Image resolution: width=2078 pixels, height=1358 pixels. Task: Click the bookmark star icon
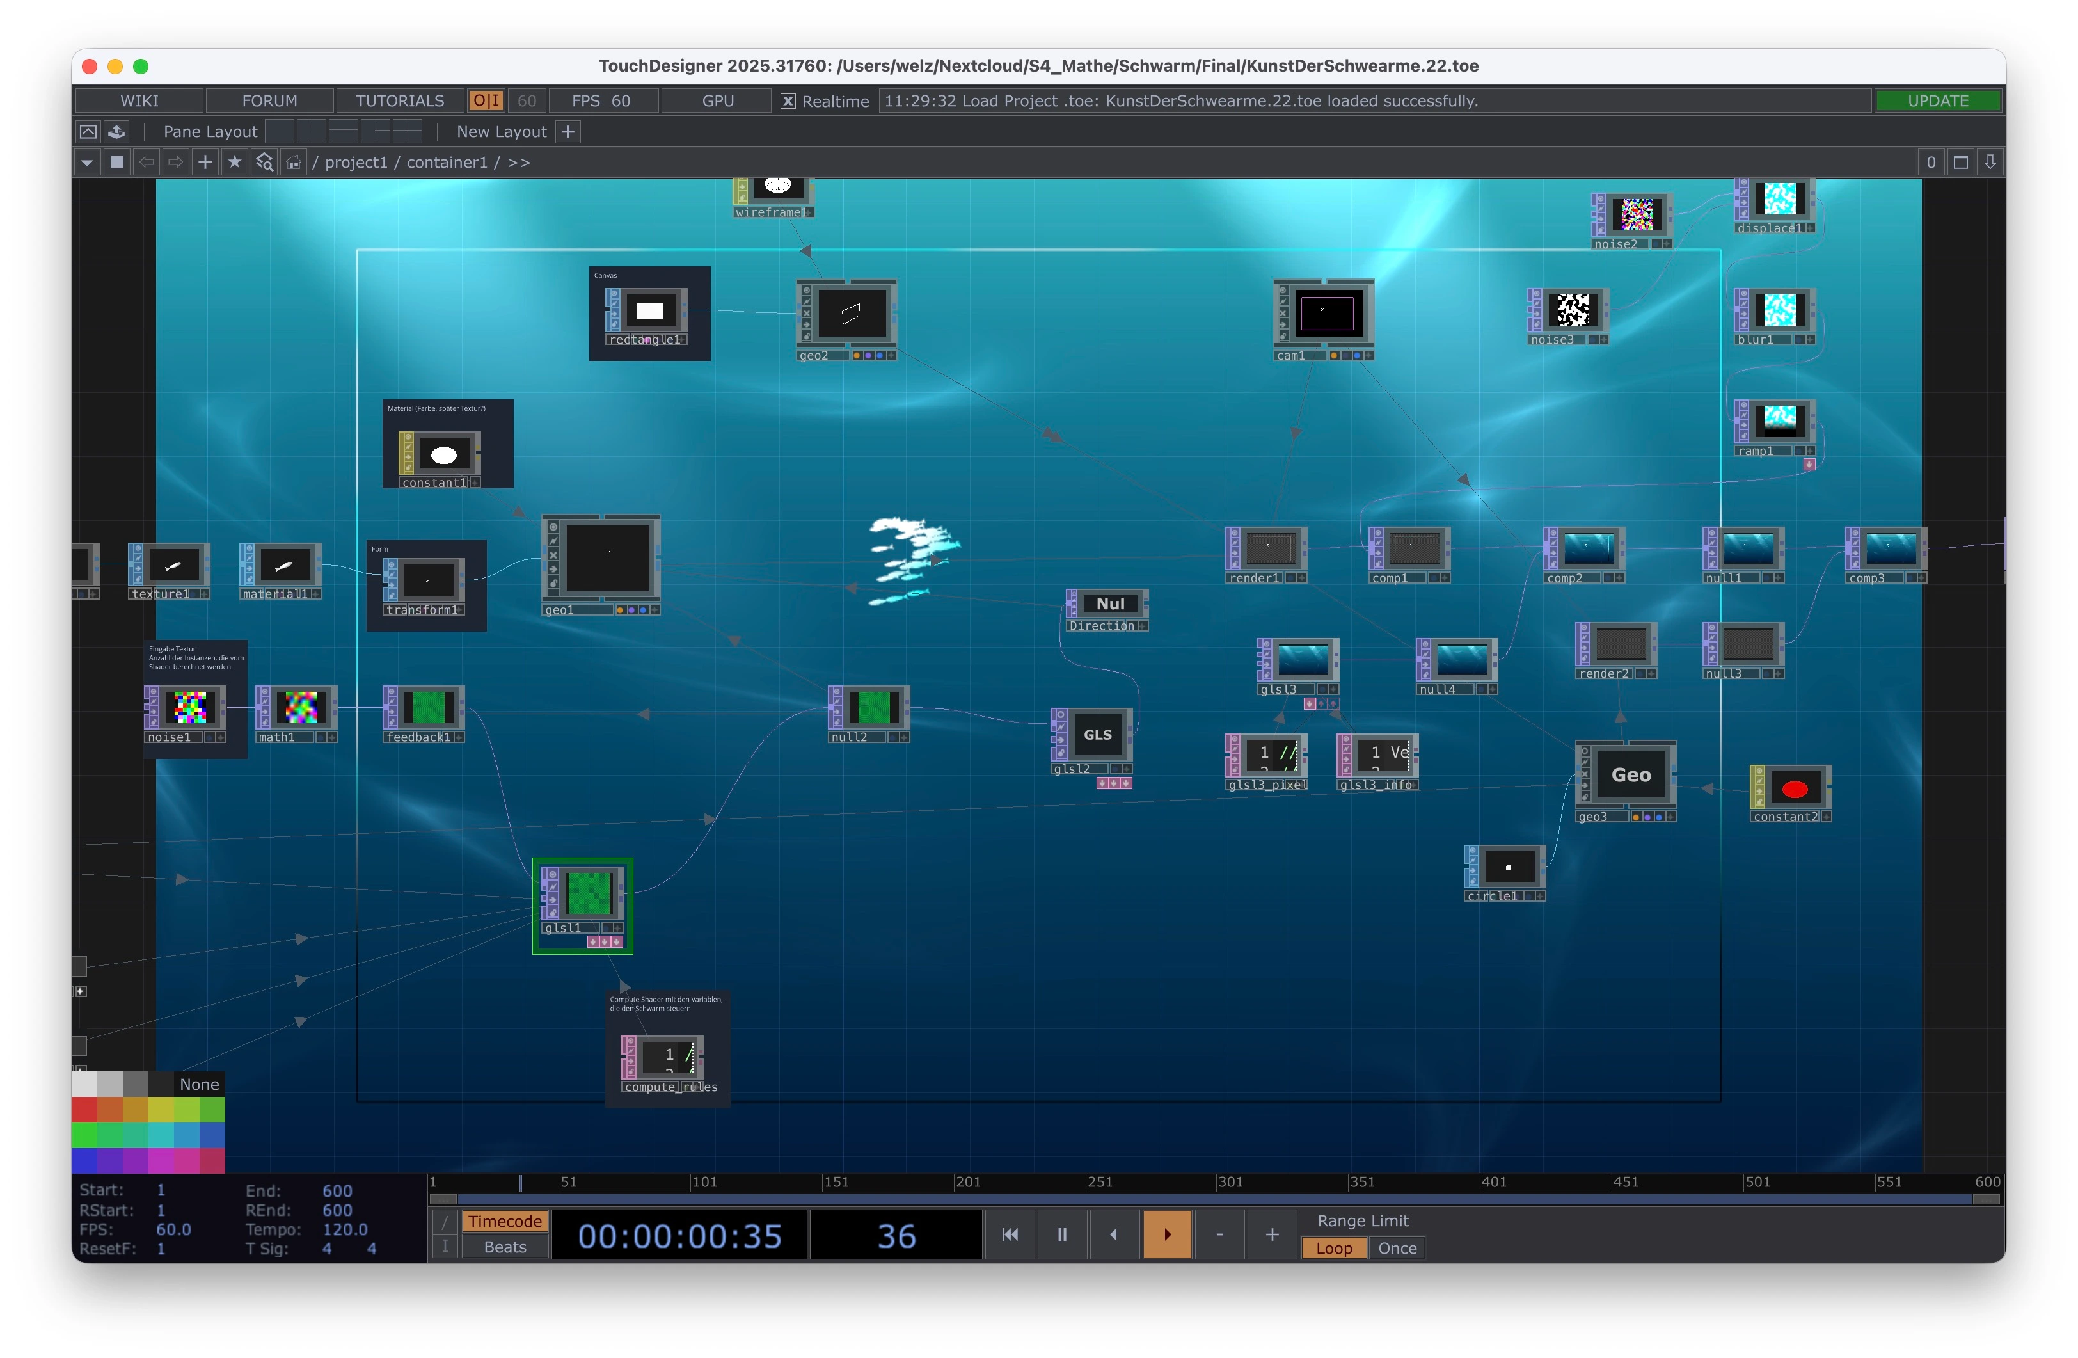[234, 163]
